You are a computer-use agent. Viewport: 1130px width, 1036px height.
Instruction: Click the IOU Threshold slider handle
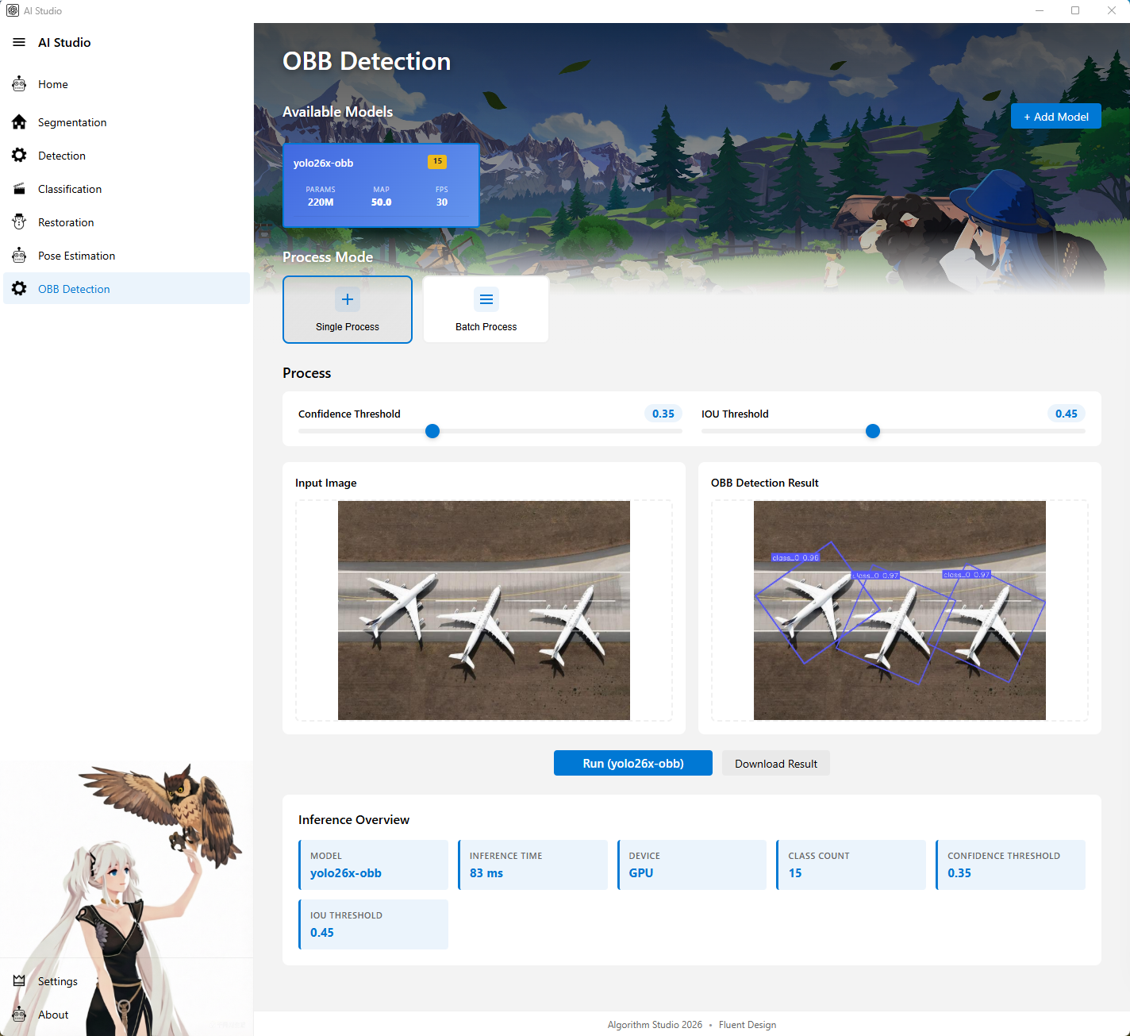tap(873, 431)
